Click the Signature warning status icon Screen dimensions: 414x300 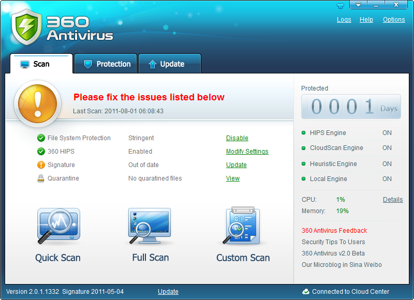click(41, 165)
